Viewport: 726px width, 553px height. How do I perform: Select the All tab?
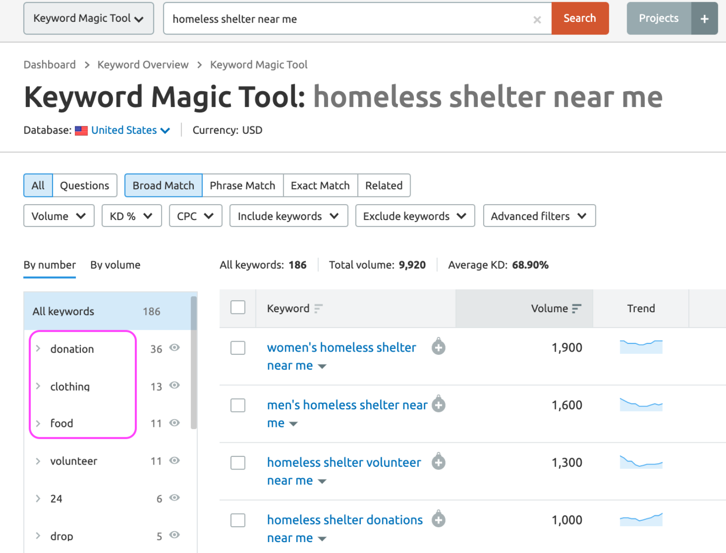38,186
